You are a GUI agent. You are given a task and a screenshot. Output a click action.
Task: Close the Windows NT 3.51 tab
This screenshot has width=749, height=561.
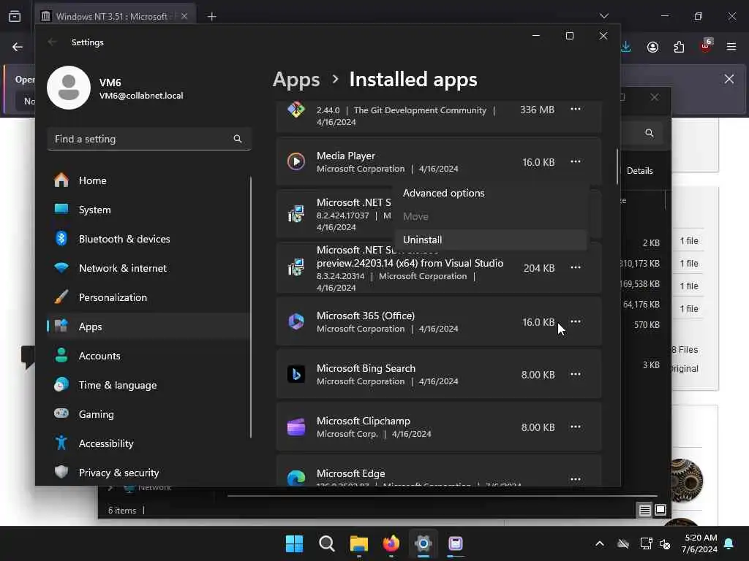coord(184,16)
